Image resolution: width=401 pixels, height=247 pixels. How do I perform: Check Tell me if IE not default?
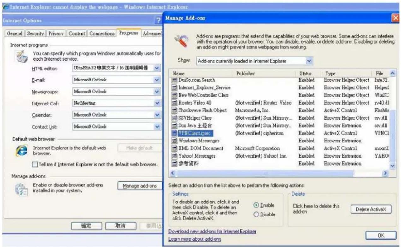tap(35, 165)
